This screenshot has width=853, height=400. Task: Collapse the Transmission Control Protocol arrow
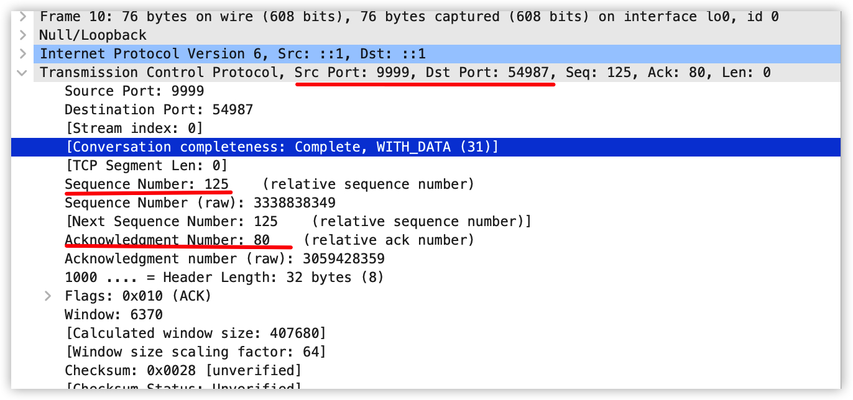pos(23,73)
